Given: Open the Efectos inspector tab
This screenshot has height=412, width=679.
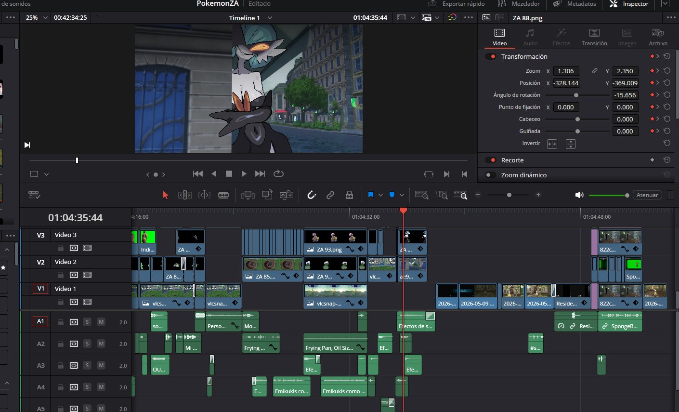Looking at the screenshot, I should point(561,37).
